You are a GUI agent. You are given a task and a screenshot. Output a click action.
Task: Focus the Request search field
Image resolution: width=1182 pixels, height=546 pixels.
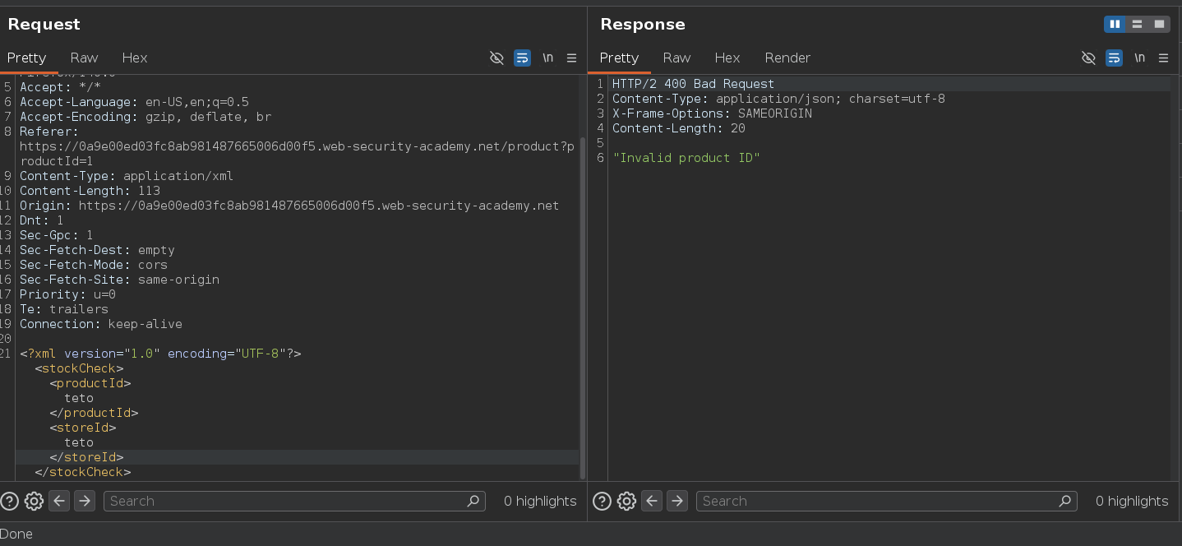pos(294,501)
